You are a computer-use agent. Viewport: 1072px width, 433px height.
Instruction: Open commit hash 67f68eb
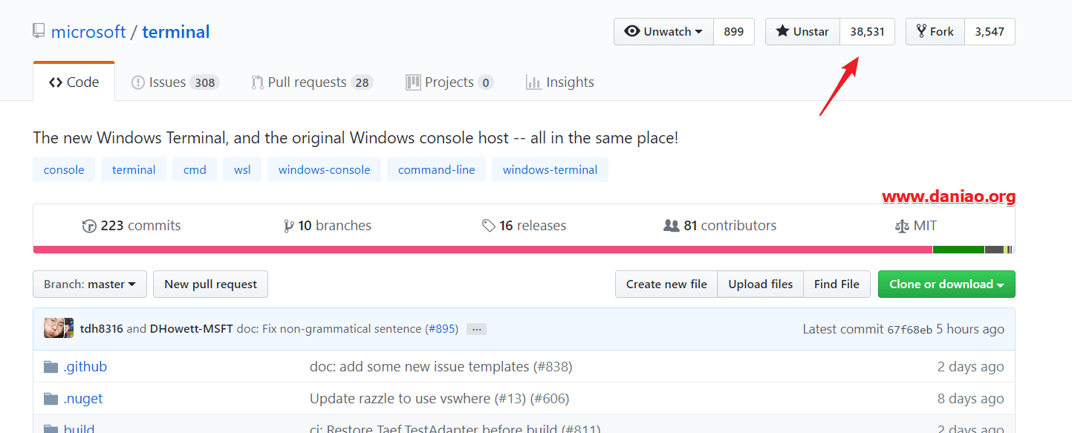coord(909,330)
